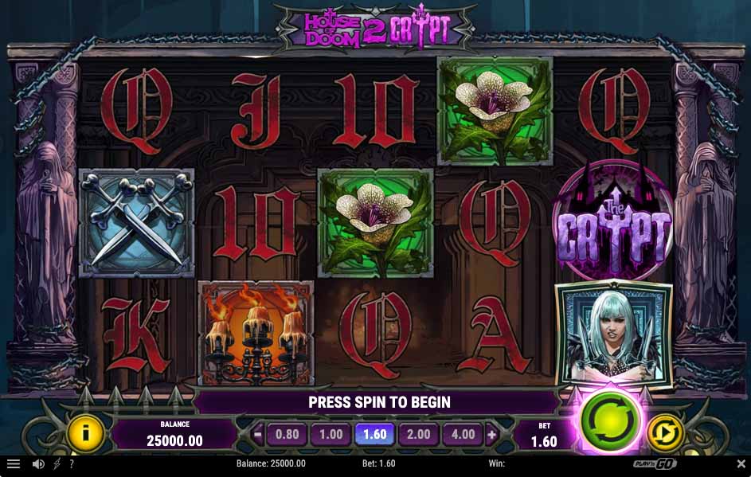Open the hamburger menu icon
Viewport: 751px width, 477px height.
click(x=14, y=463)
